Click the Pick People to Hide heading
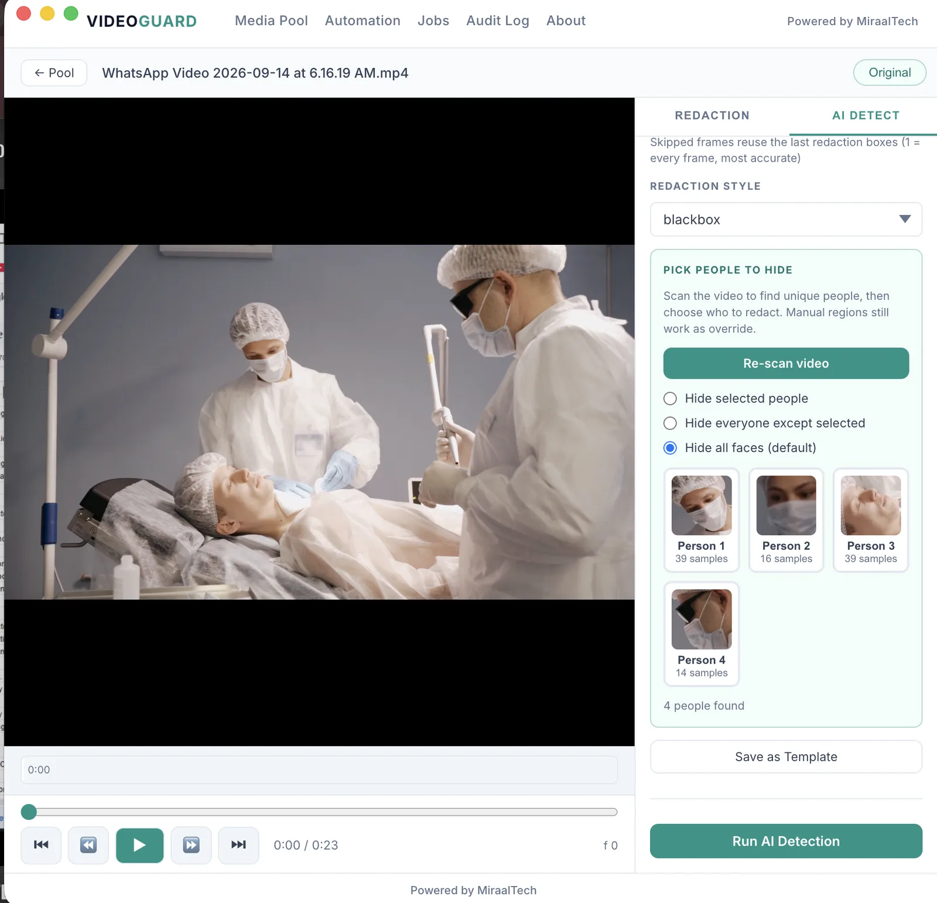Viewport: 937px width, 903px height. (727, 270)
